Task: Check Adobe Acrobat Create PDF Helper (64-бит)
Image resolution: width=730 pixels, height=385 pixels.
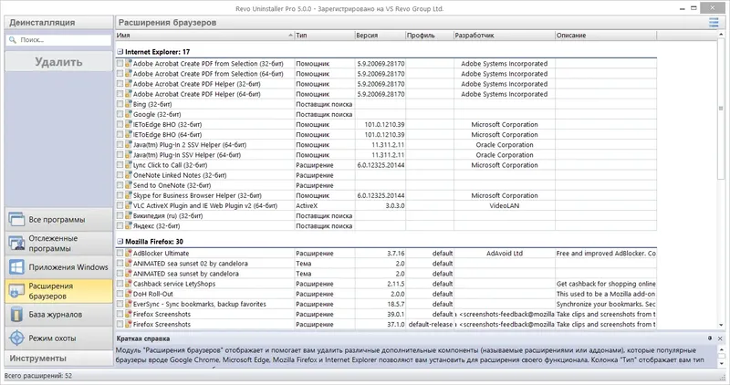Action: 120,94
